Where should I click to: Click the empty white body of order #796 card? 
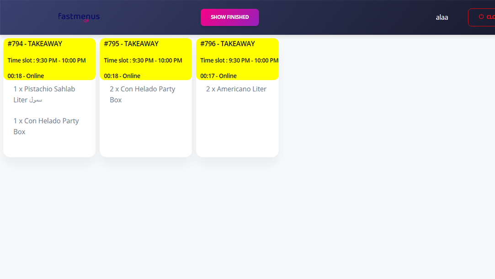(237, 128)
